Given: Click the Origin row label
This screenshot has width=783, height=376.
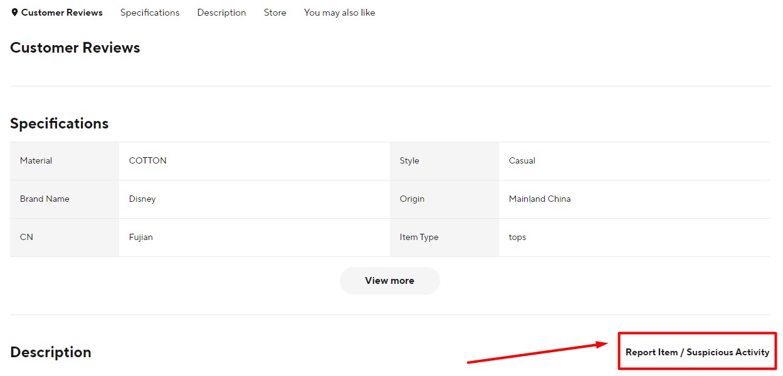Looking at the screenshot, I should point(412,199).
